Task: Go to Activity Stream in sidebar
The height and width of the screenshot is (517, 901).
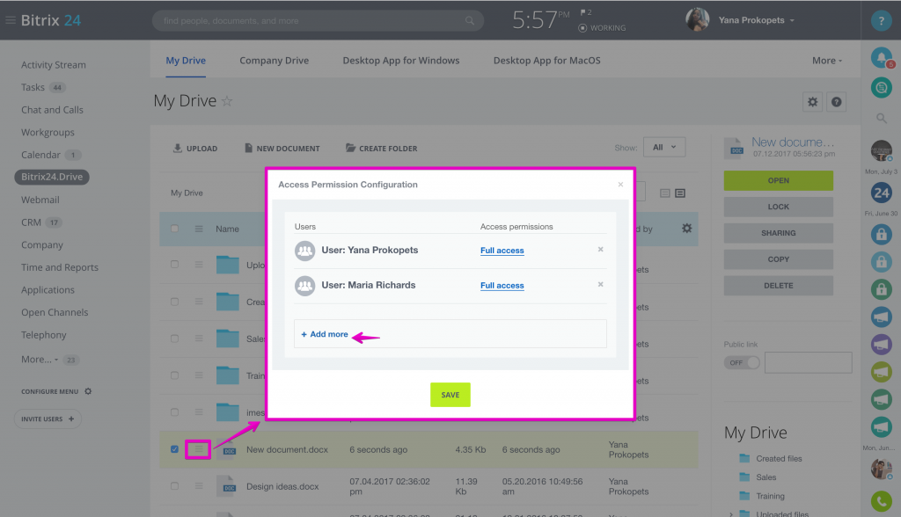Action: coord(54,65)
